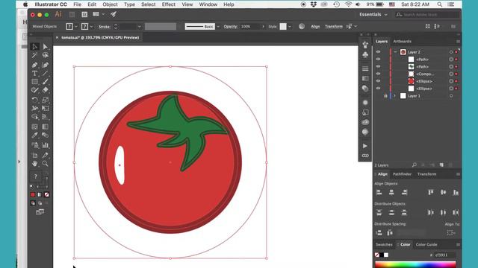Image resolution: width=478 pixels, height=268 pixels.
Task: Click the Mesh tool
Action: coord(35,127)
